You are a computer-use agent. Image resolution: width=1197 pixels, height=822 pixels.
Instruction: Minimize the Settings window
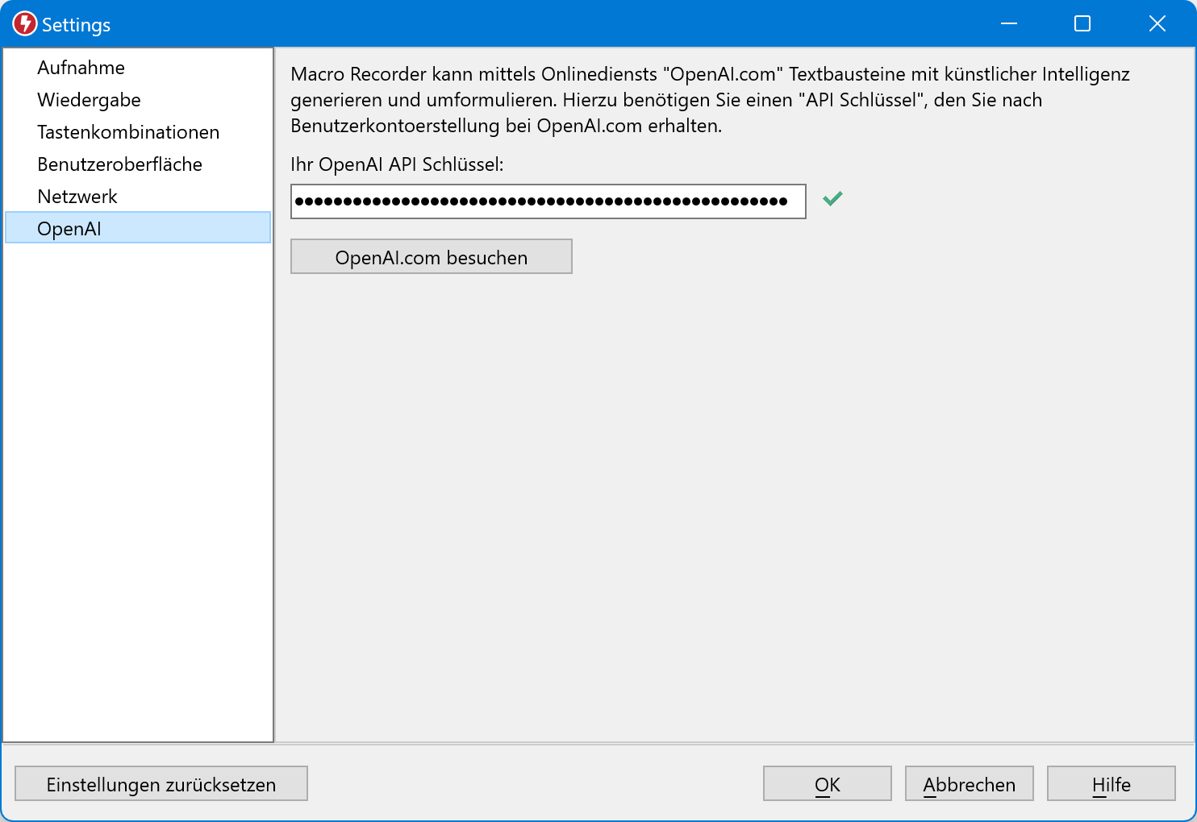coord(1009,23)
